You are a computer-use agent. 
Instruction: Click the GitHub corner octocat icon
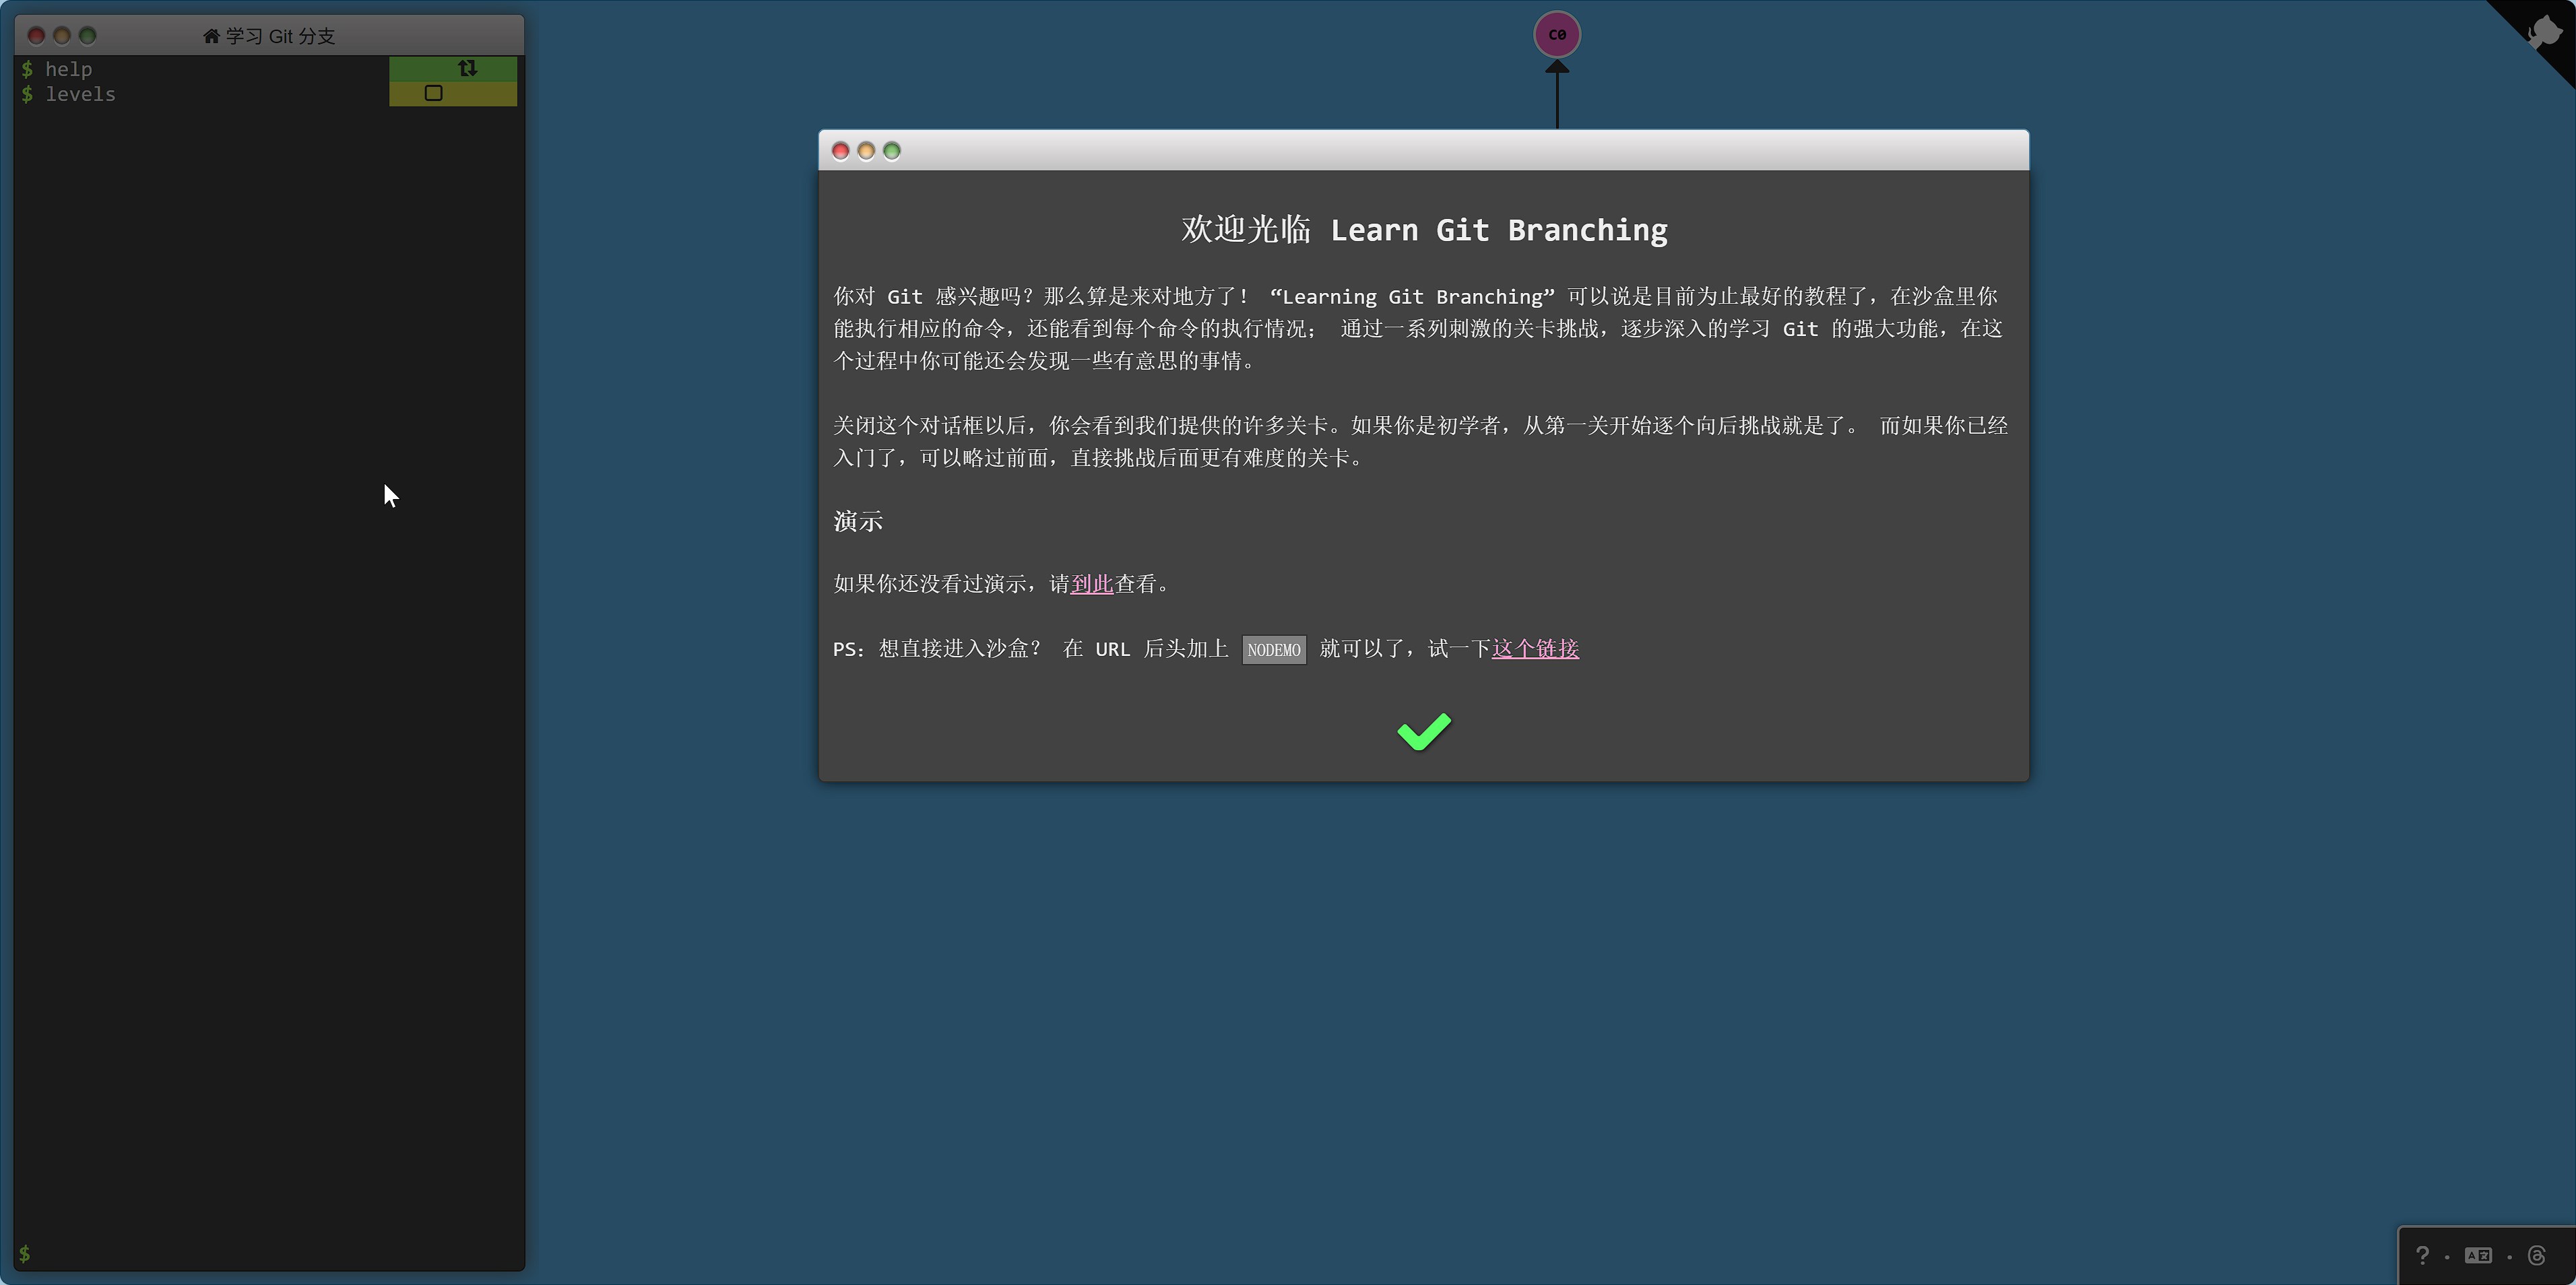[x=2544, y=32]
